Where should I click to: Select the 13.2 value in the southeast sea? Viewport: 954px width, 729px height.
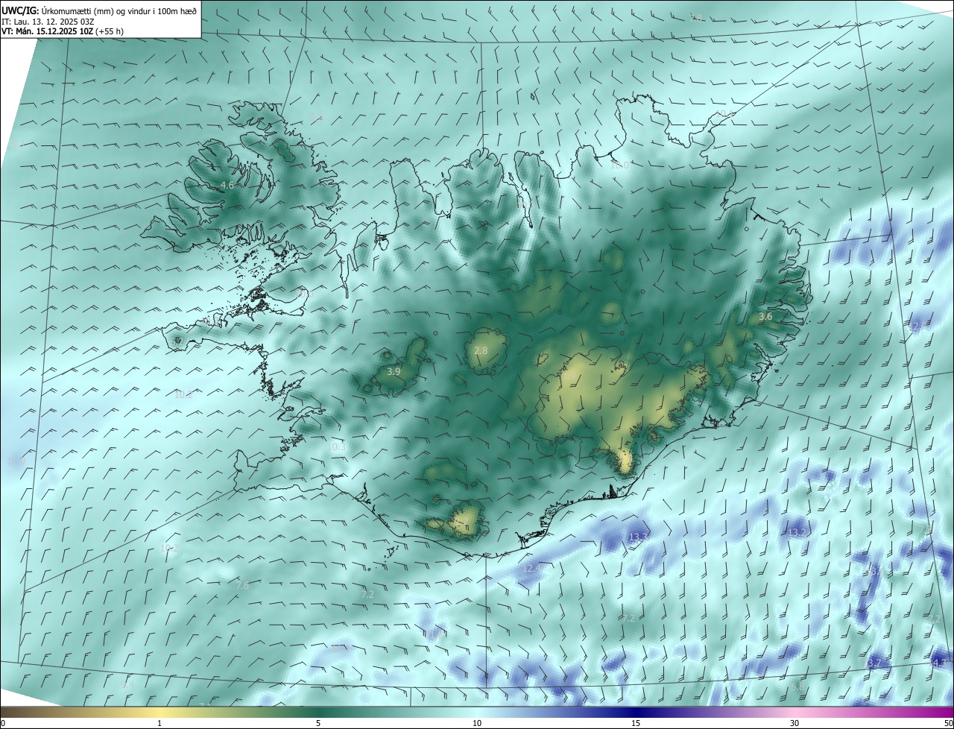click(x=797, y=532)
